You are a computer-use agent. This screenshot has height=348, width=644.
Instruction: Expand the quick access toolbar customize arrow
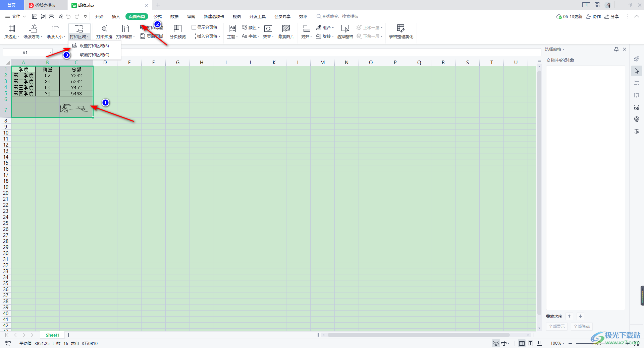click(x=86, y=16)
